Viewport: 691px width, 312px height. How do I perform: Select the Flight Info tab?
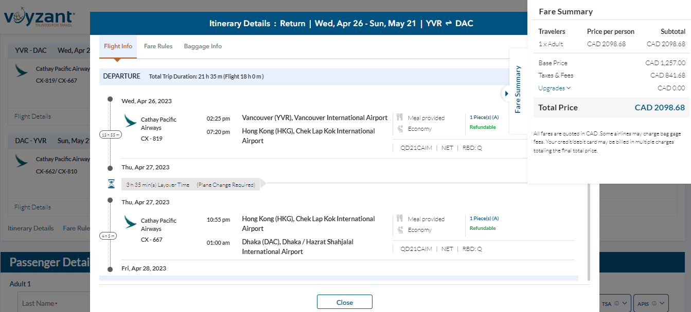tap(118, 46)
